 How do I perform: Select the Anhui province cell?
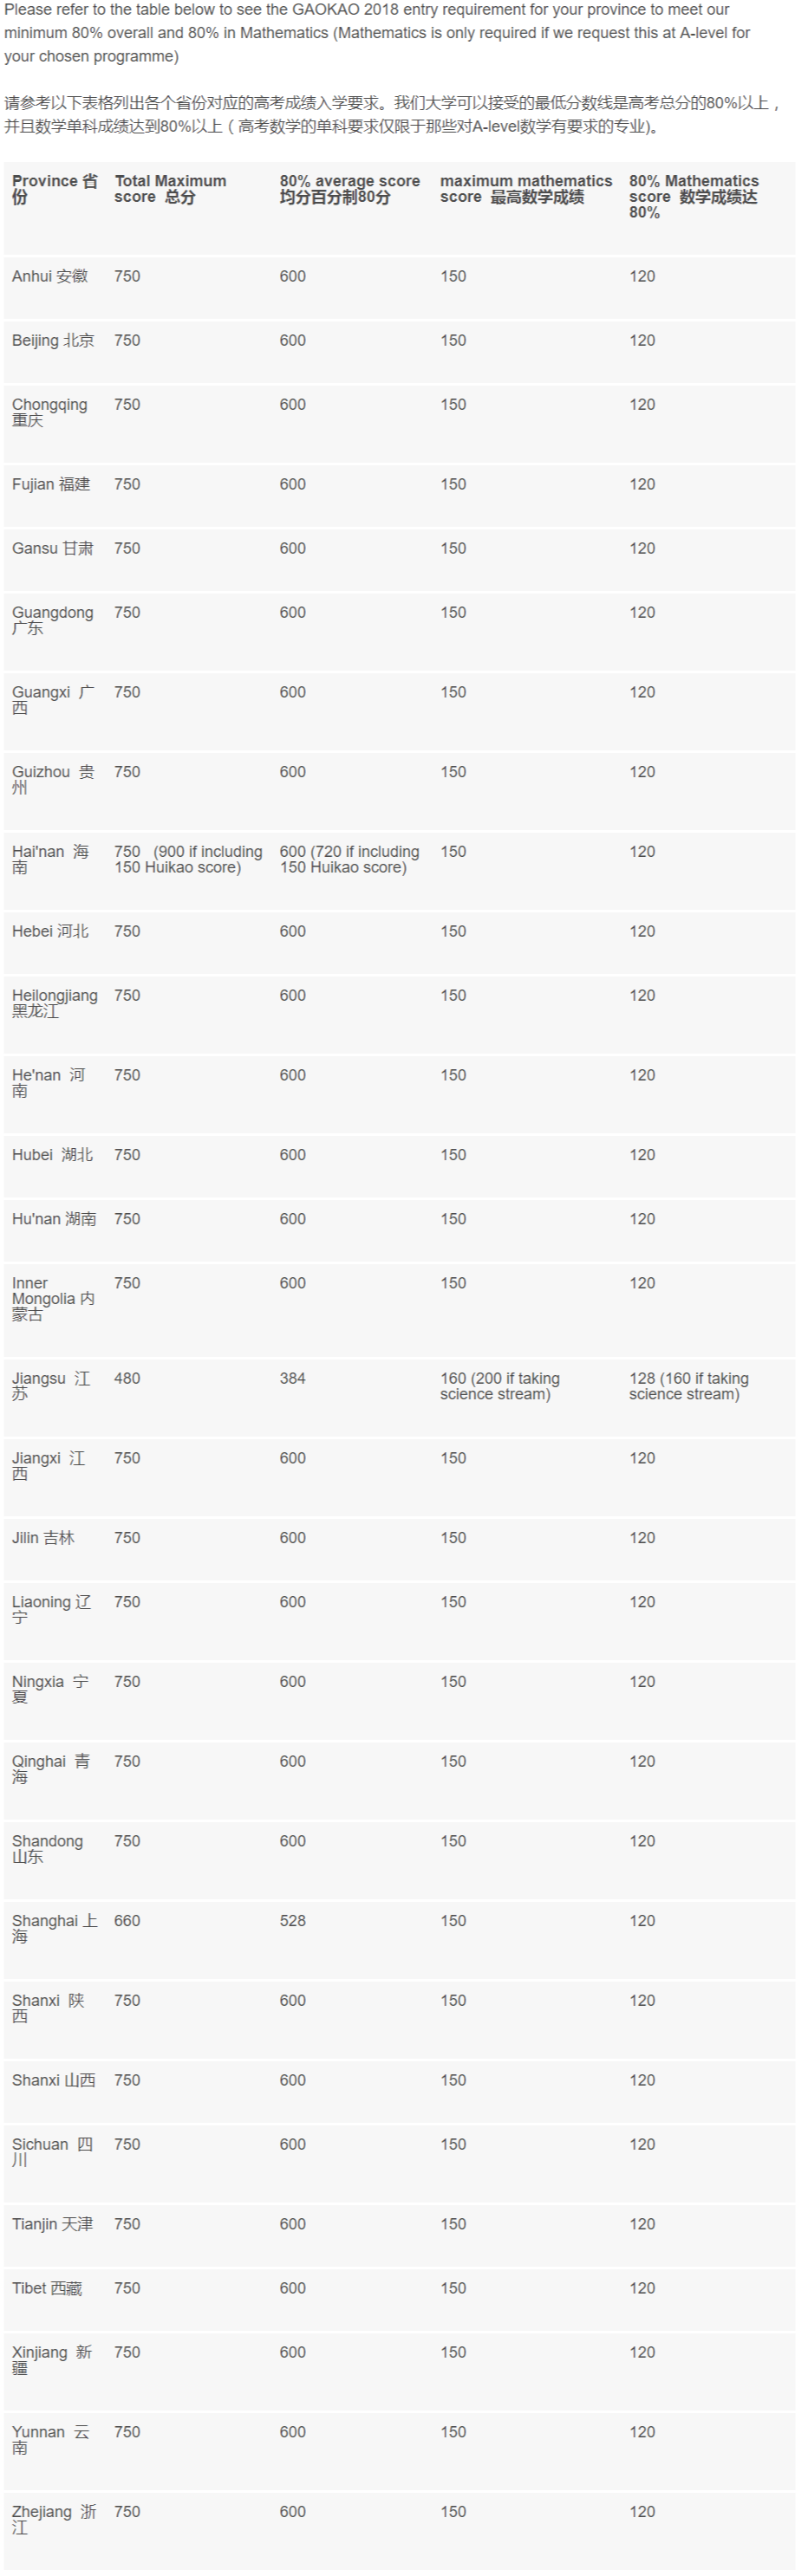pos(50,277)
